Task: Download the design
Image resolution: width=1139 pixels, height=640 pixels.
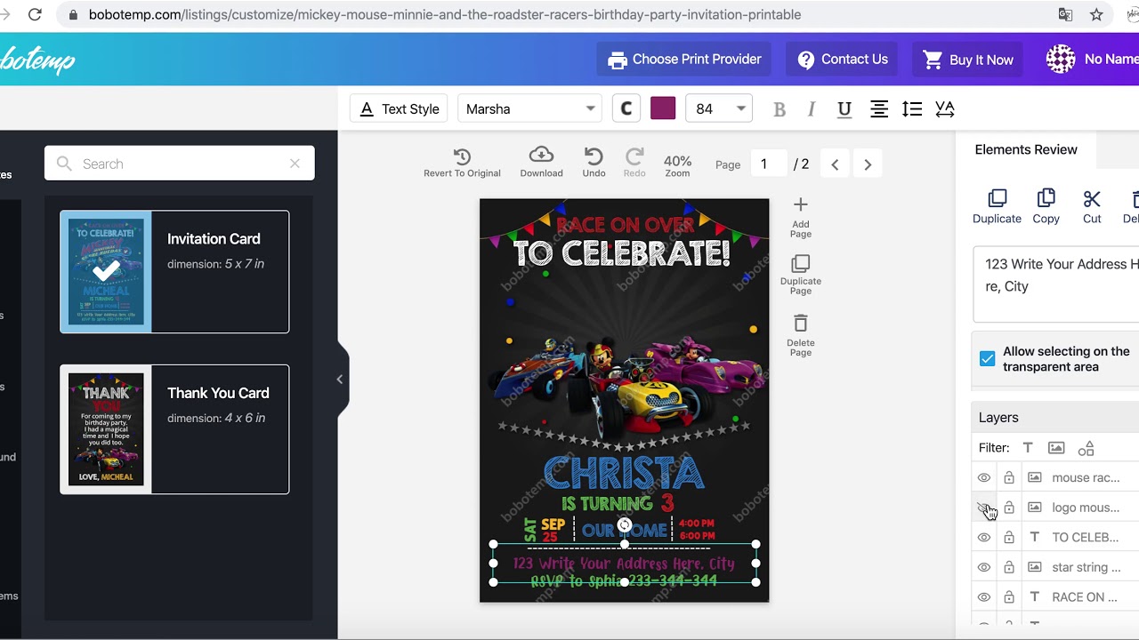Action: pyautogui.click(x=541, y=163)
